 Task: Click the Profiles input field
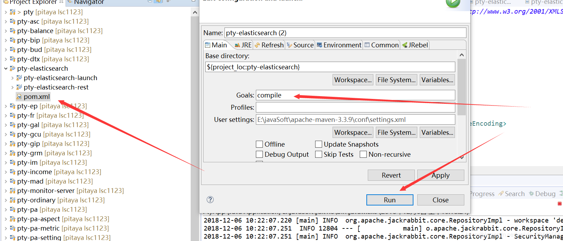pyautogui.click(x=356, y=107)
